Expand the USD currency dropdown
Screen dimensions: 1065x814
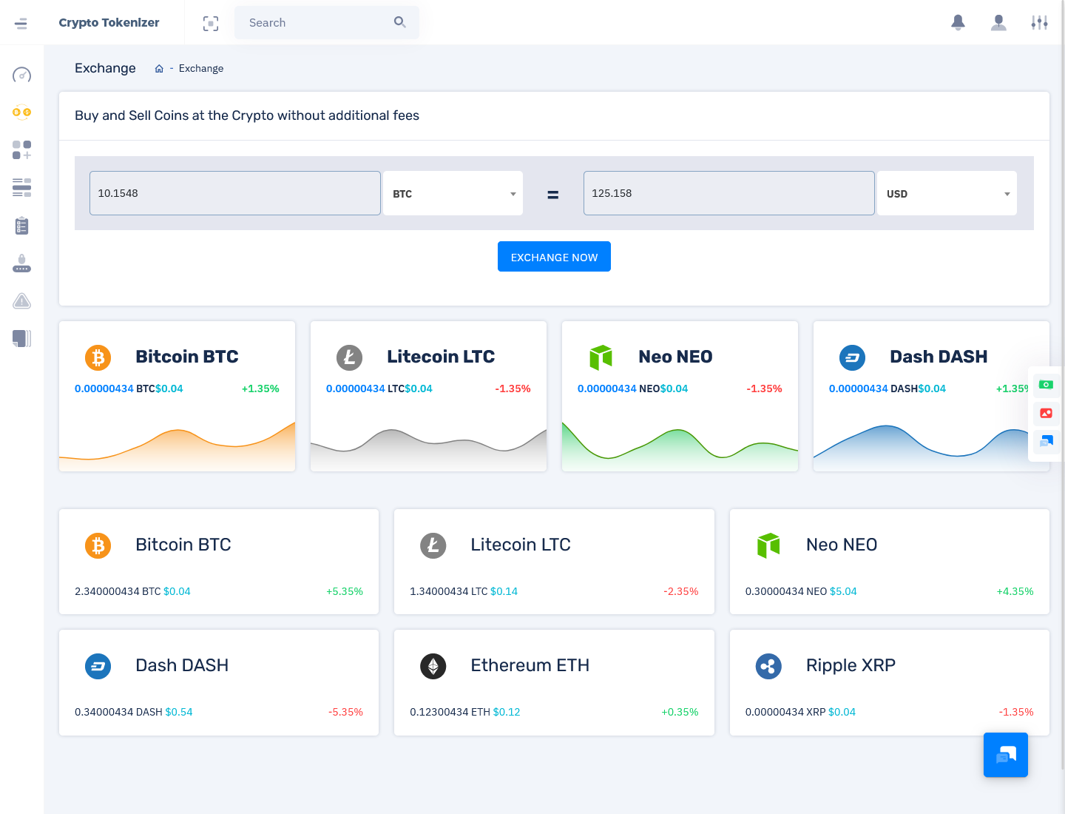tap(947, 194)
